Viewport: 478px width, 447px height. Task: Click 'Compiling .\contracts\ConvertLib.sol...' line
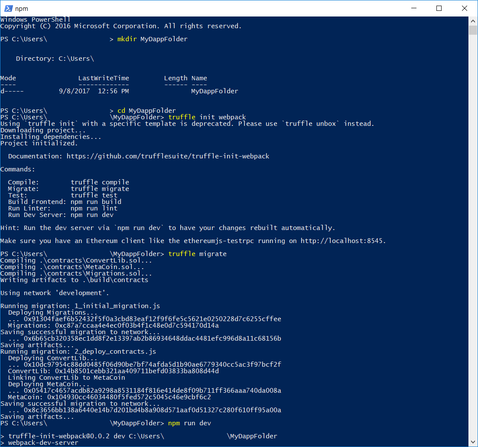coord(76,260)
